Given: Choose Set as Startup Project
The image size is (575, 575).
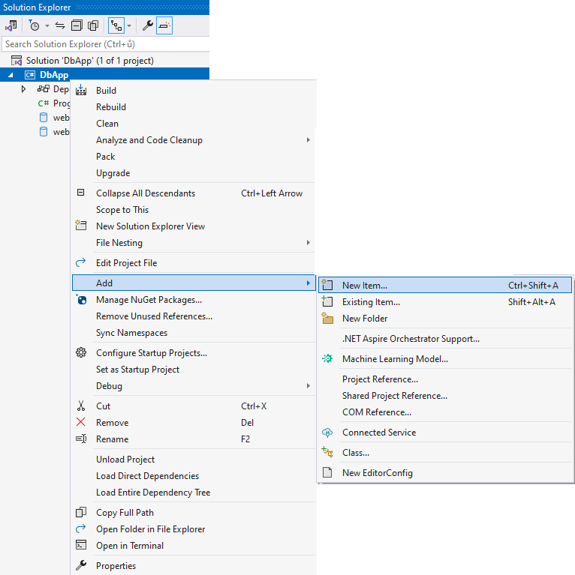Looking at the screenshot, I should (194, 370).
